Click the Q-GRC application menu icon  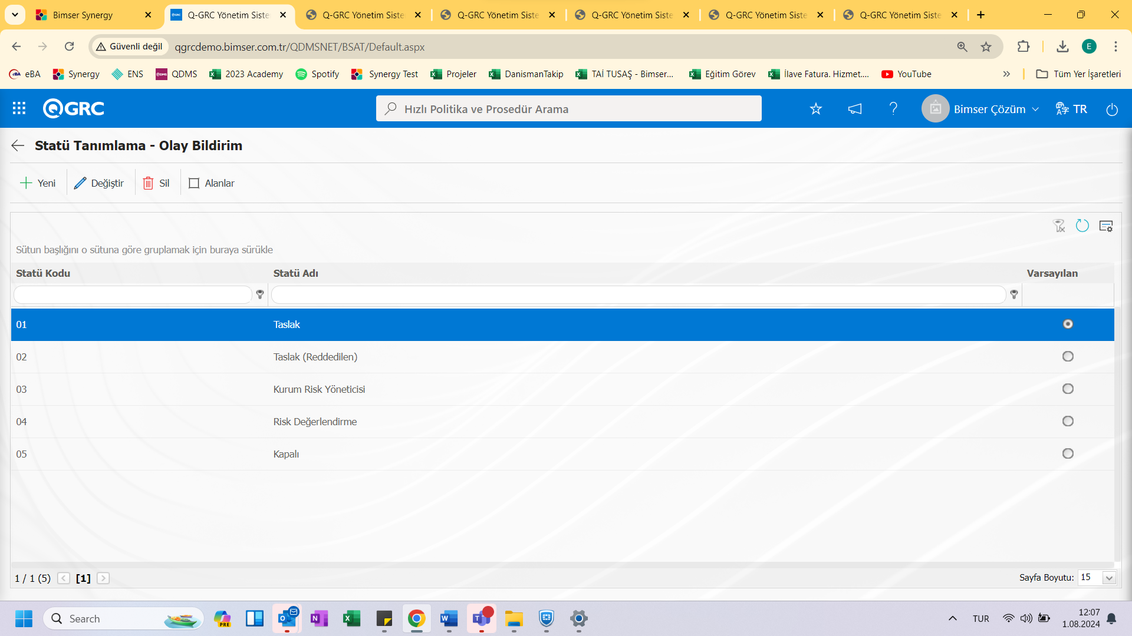(x=19, y=109)
